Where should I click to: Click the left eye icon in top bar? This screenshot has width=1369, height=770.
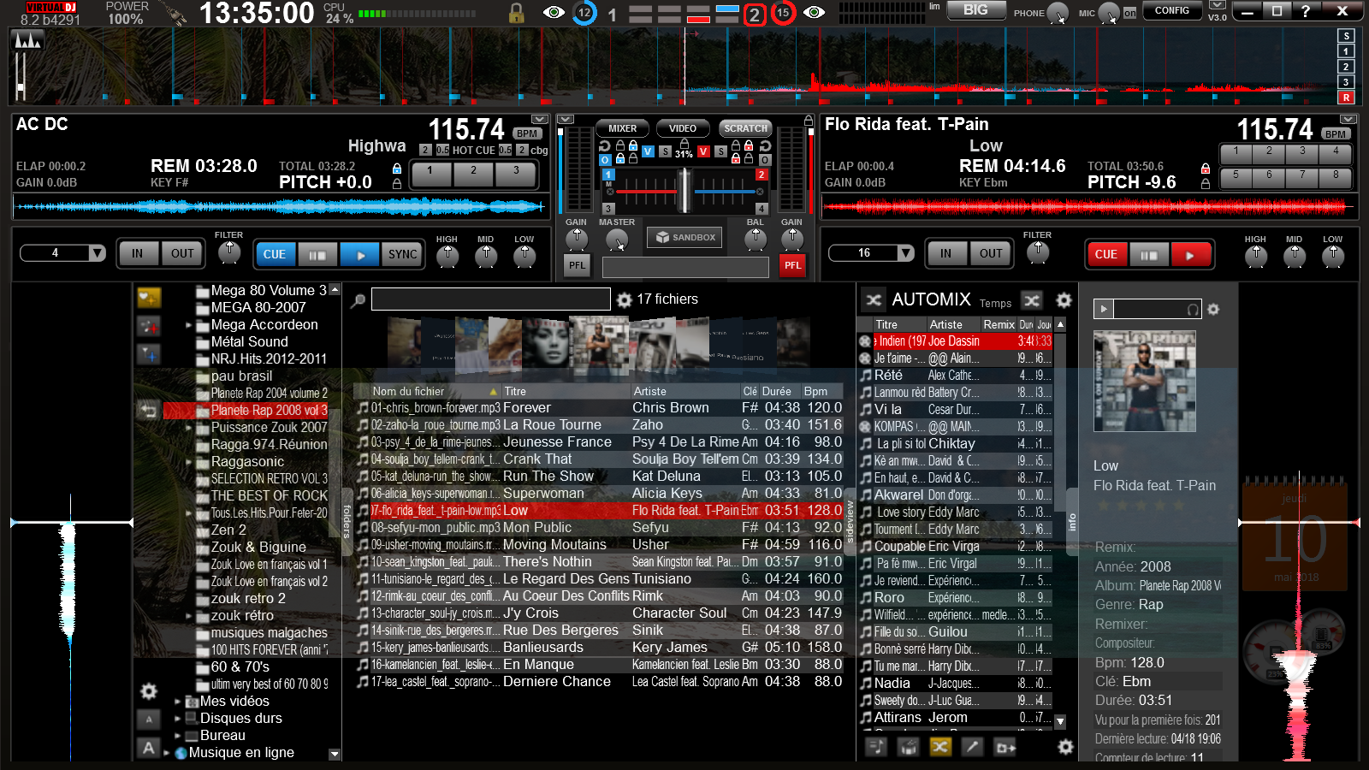554,12
